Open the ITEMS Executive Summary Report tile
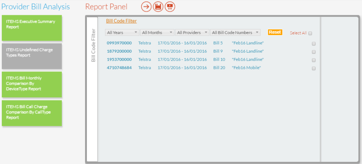The height and width of the screenshot is (164, 362). (x=32, y=28)
